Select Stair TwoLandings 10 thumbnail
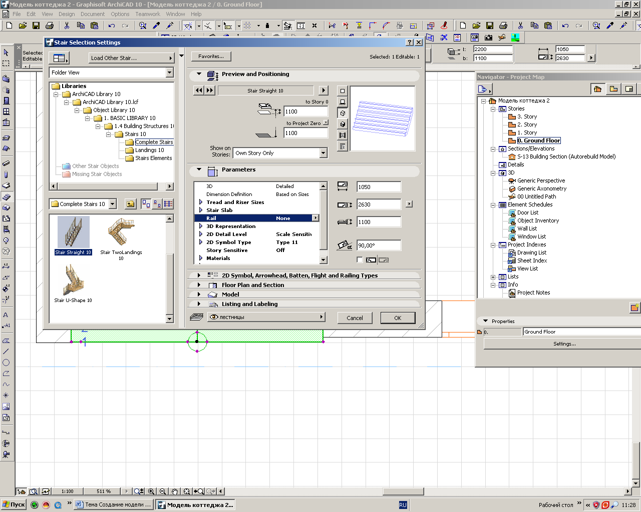The height and width of the screenshot is (512, 641). tap(121, 238)
